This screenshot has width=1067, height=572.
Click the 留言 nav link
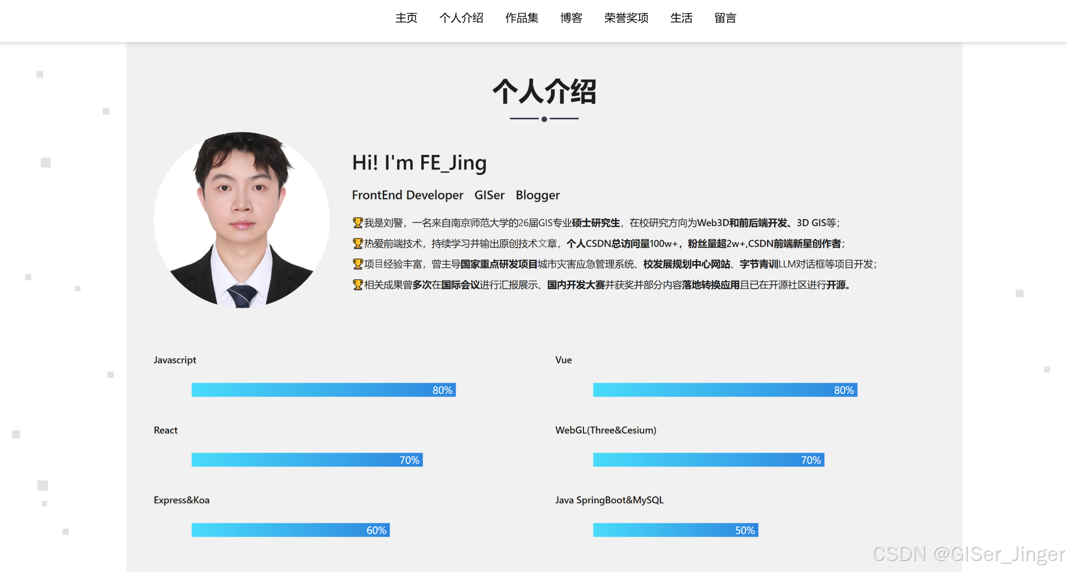tap(725, 18)
